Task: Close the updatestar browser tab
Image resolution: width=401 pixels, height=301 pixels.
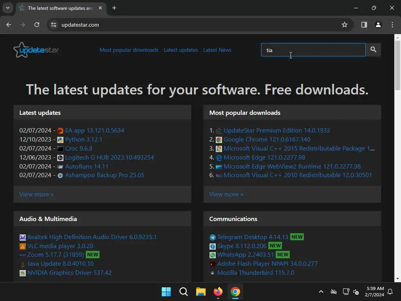Action: tap(100, 8)
